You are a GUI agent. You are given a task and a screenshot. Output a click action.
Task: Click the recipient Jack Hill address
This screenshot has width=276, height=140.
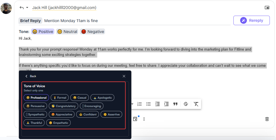64,8
